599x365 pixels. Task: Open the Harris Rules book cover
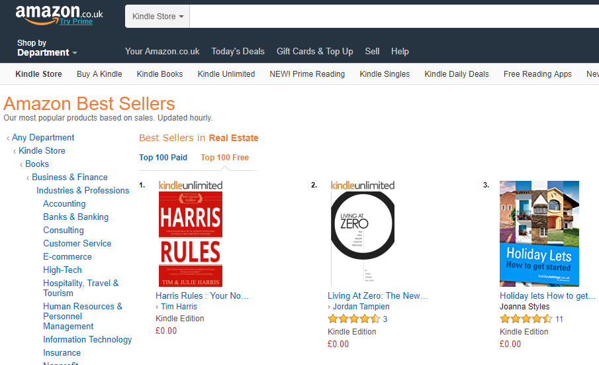coord(191,239)
